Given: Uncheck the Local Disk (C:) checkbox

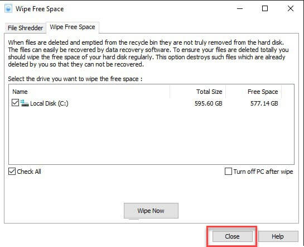Looking at the screenshot, I should point(15,103).
